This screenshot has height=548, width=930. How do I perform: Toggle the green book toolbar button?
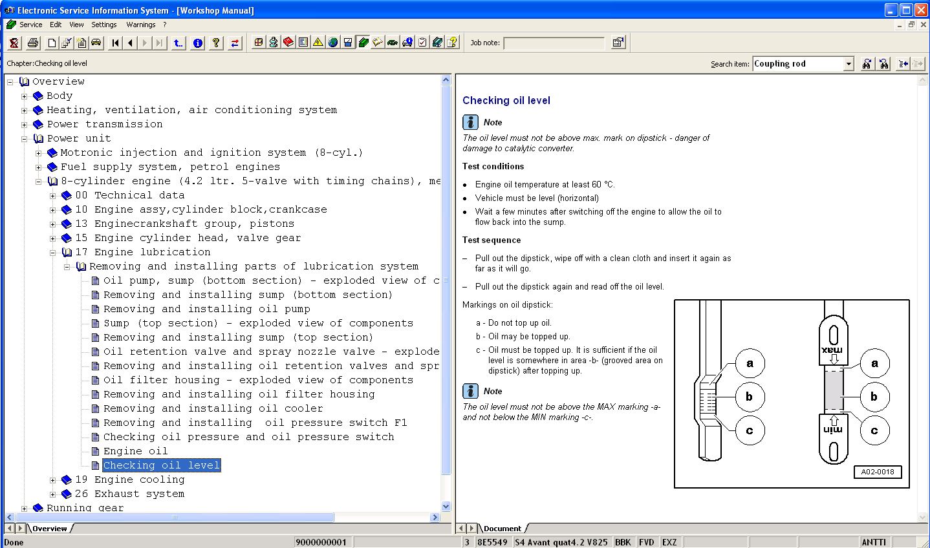pyautogui.click(x=363, y=43)
